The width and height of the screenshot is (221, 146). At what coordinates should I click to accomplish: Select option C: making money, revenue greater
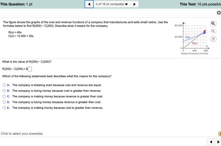[x=4, y=96]
